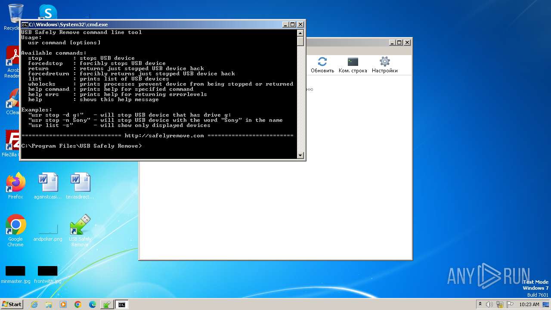
Task: Open Ком. строка command line tool button
Action: [x=353, y=65]
